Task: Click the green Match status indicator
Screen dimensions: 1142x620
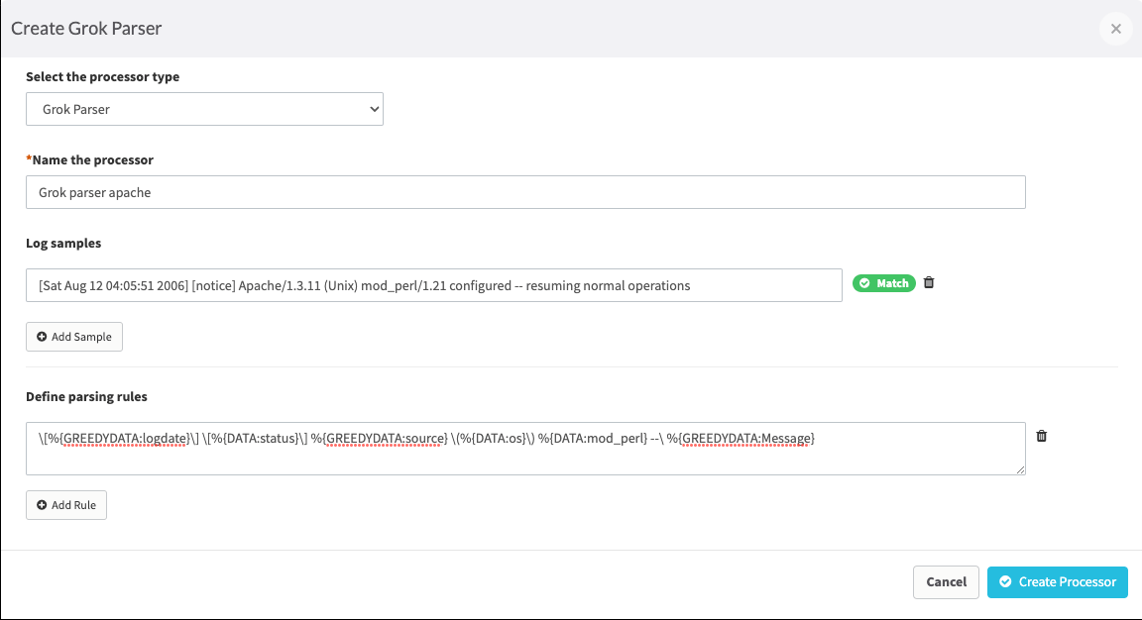Action: pos(883,282)
